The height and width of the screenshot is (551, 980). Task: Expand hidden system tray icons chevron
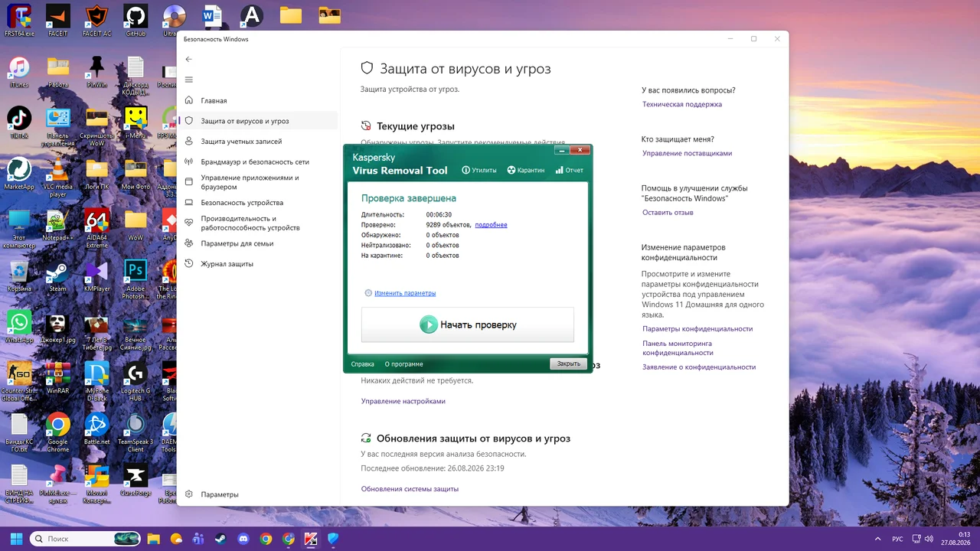coord(877,539)
